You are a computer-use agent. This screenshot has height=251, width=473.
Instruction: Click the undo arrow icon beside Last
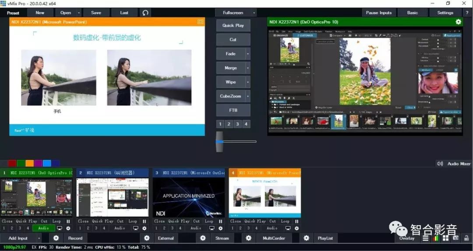pos(145,13)
